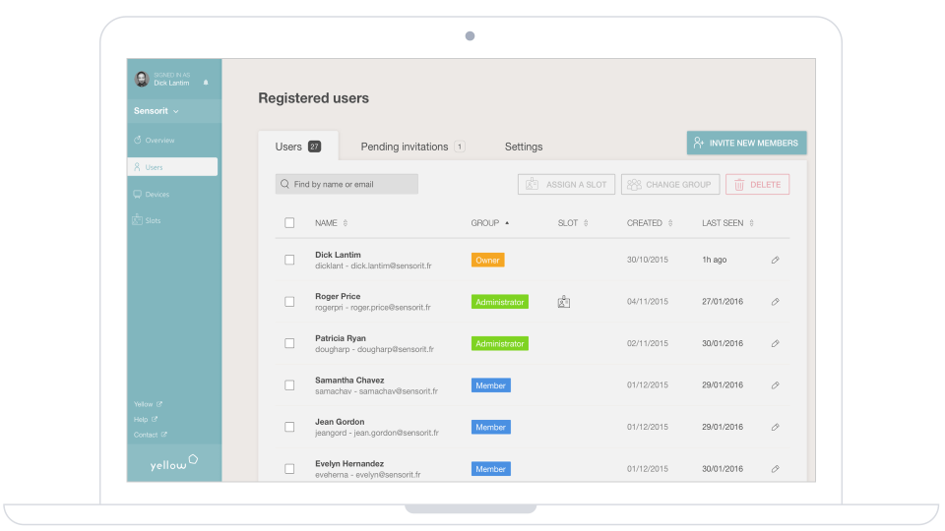Screen dimensions: 945x531
Task: Select the Users sidebar item
Action: pyautogui.click(x=172, y=167)
